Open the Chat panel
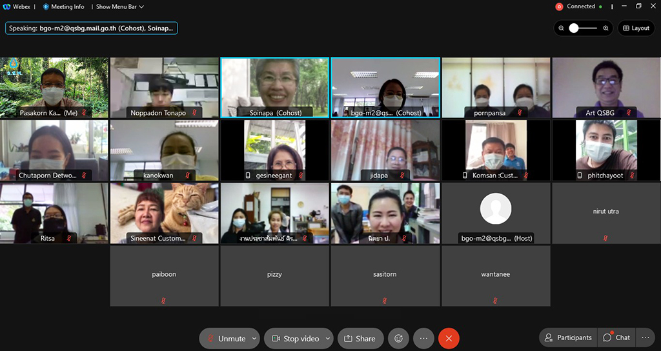661x351 pixels. pos(616,337)
